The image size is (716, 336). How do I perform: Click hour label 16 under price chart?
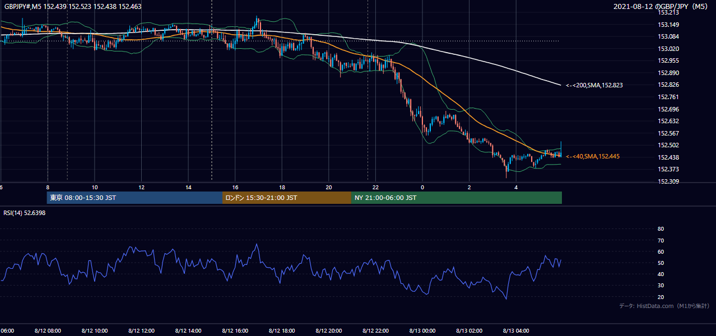tap(235, 188)
